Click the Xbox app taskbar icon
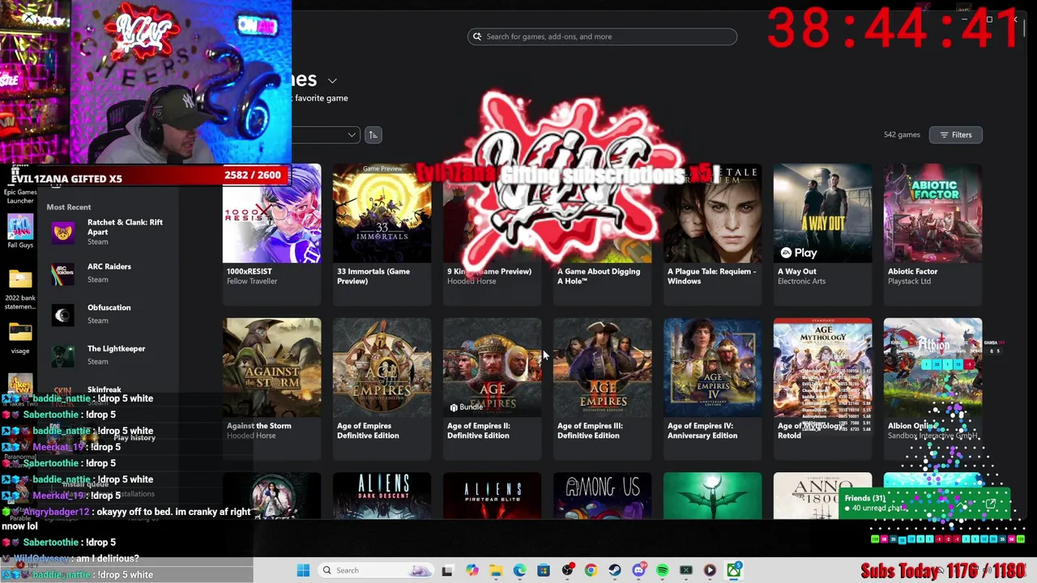Screen dimensions: 1037x583 [733, 570]
